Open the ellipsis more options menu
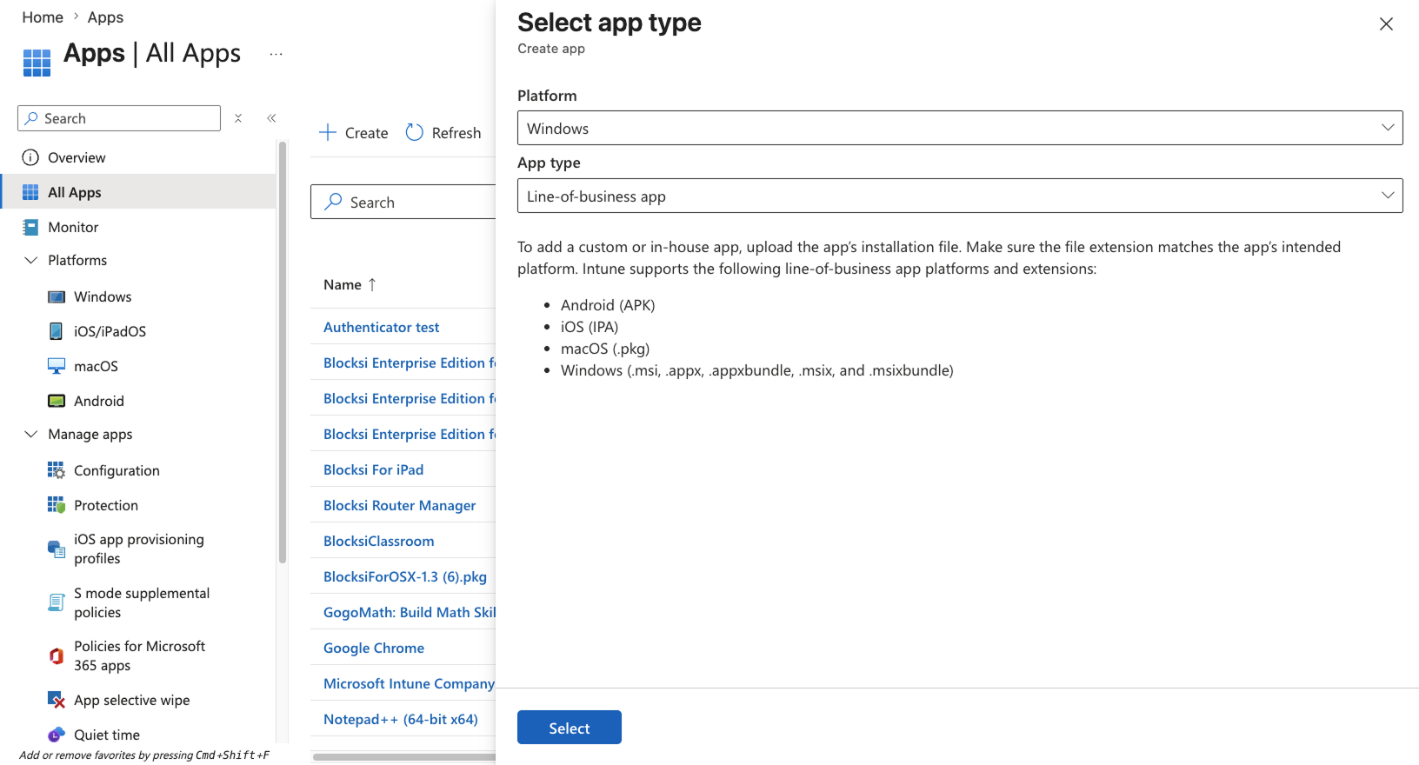 (x=276, y=54)
